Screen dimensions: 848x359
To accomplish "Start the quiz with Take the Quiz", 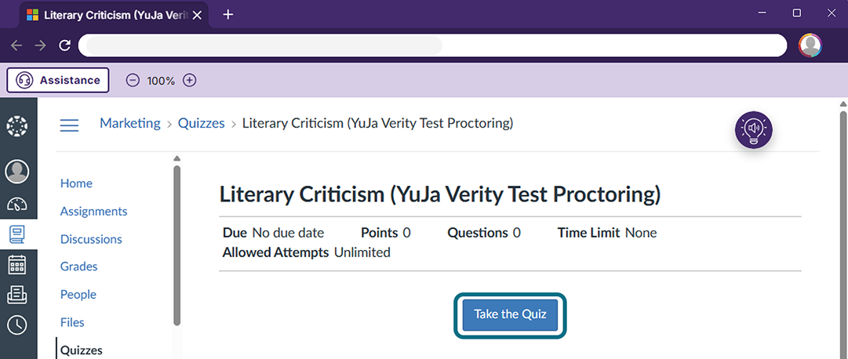I will tap(510, 314).
